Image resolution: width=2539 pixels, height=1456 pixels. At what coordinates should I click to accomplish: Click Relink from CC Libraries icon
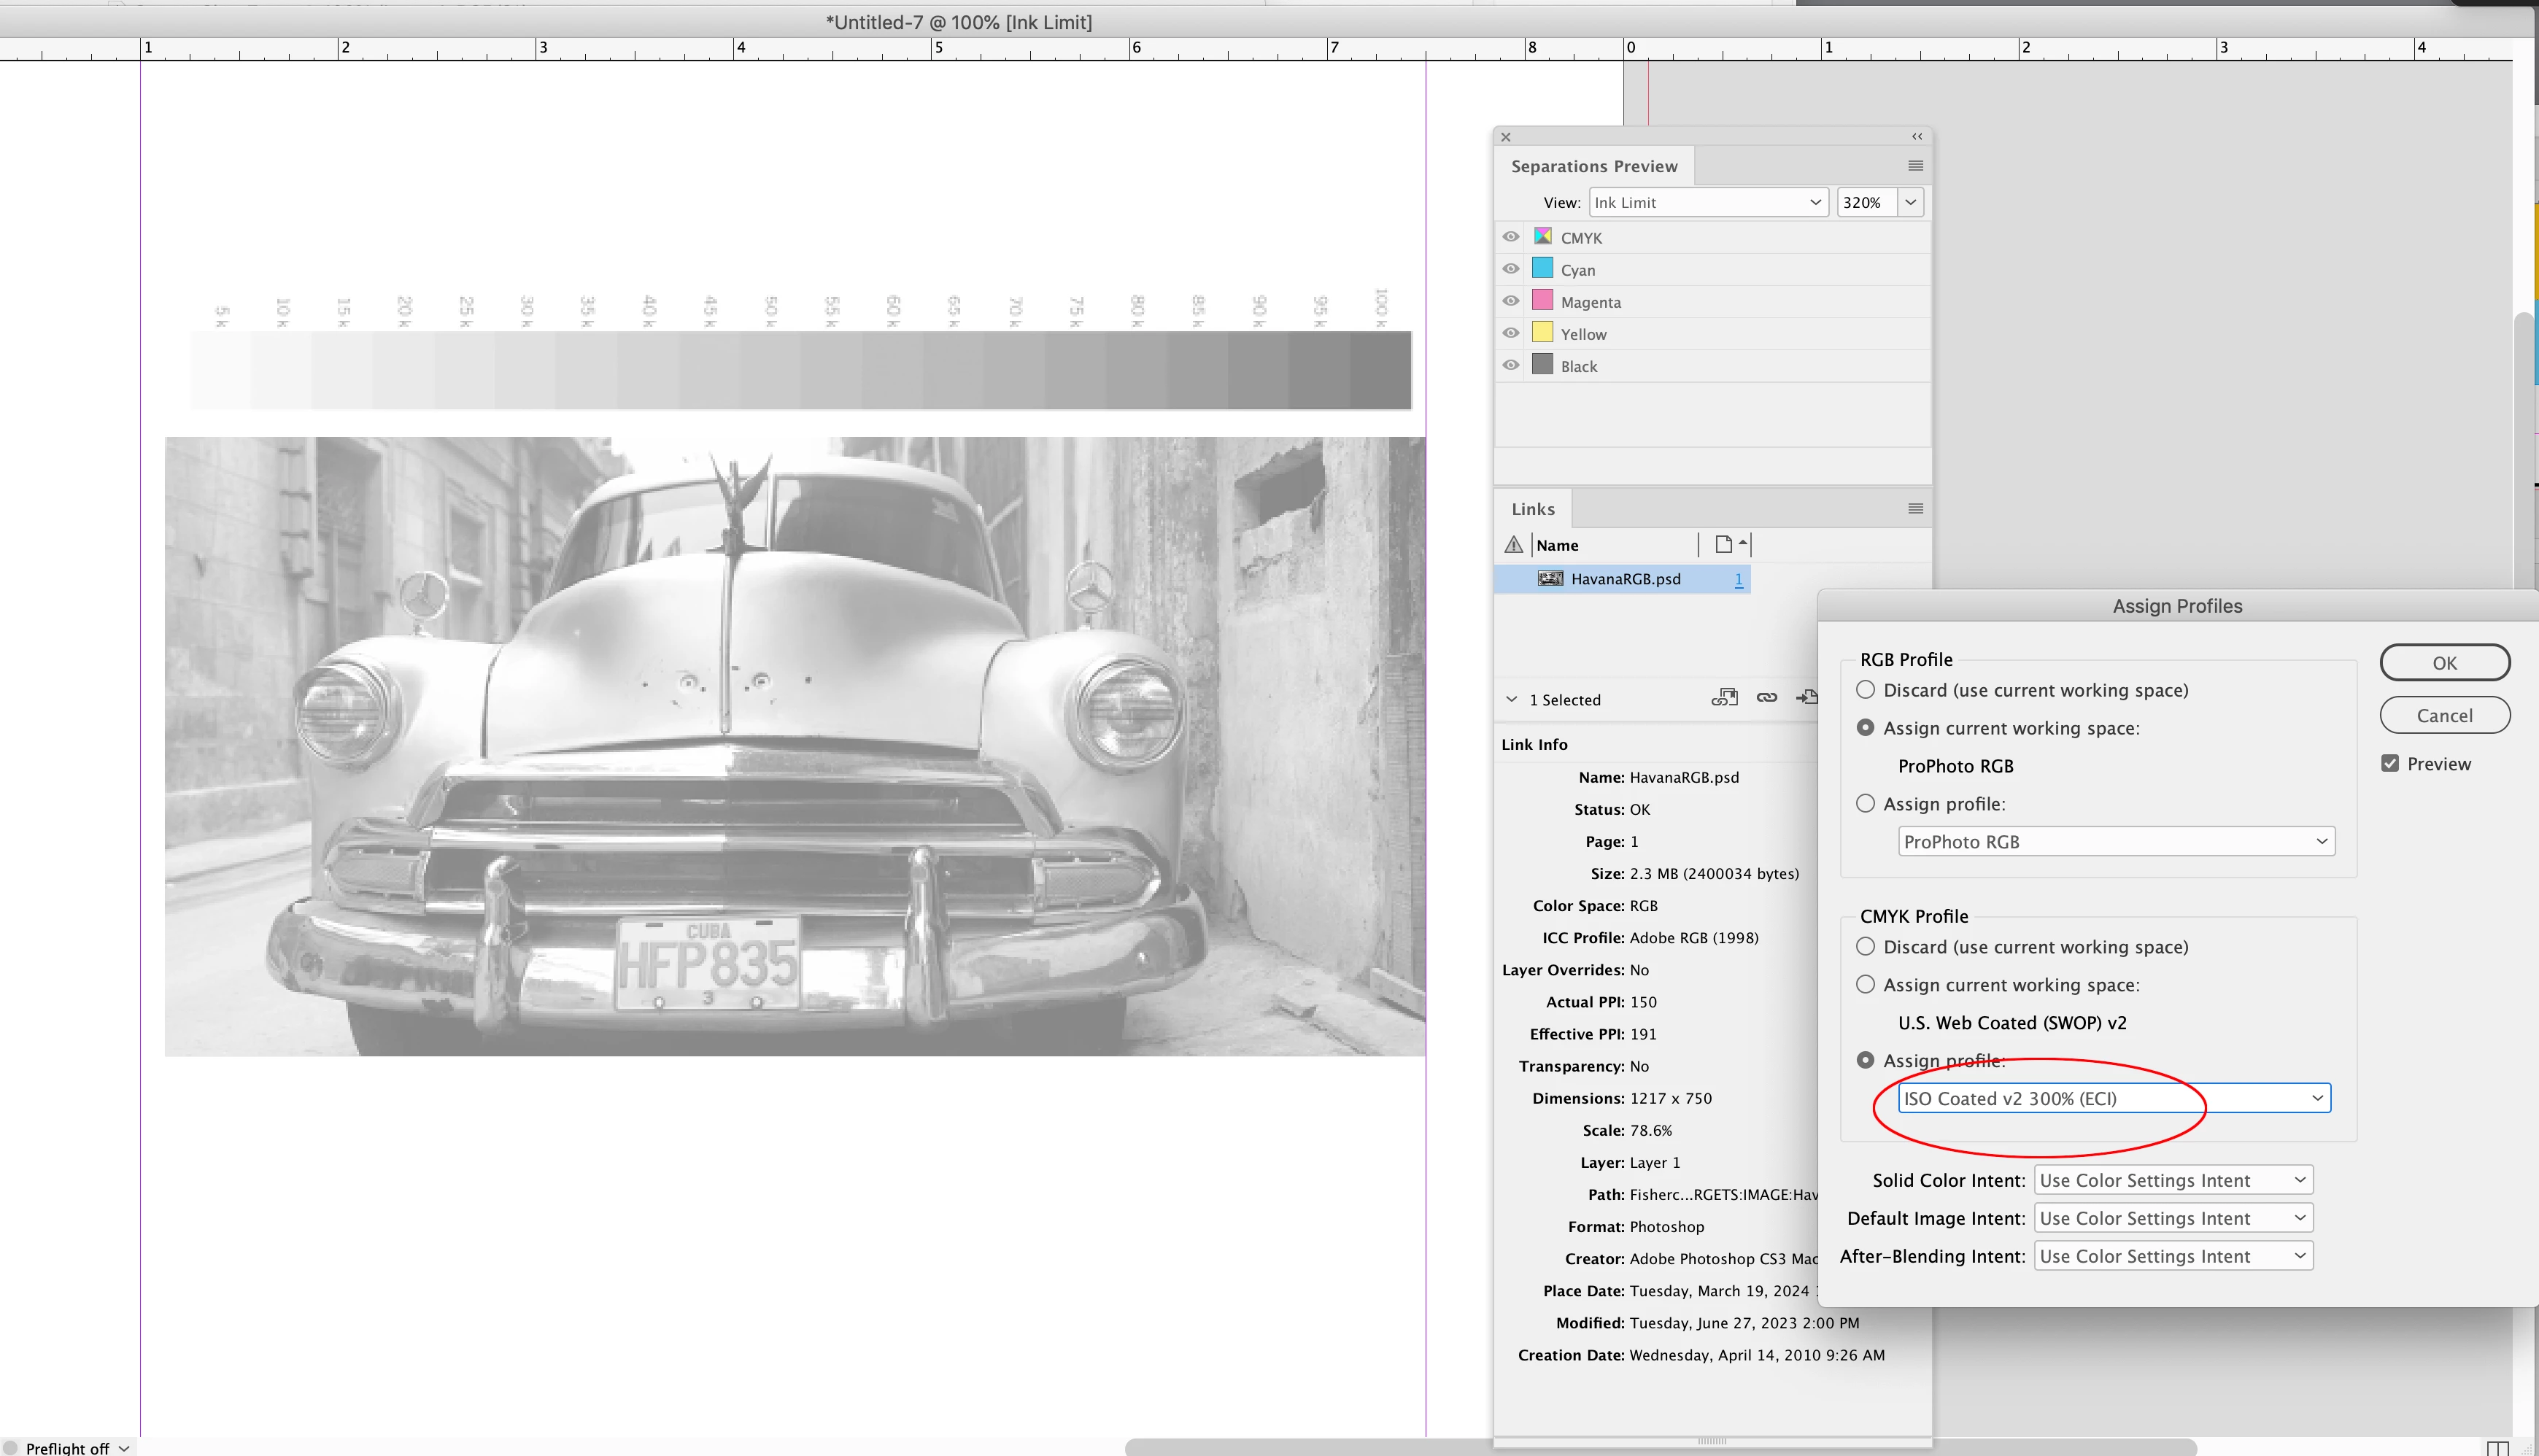click(x=1724, y=698)
